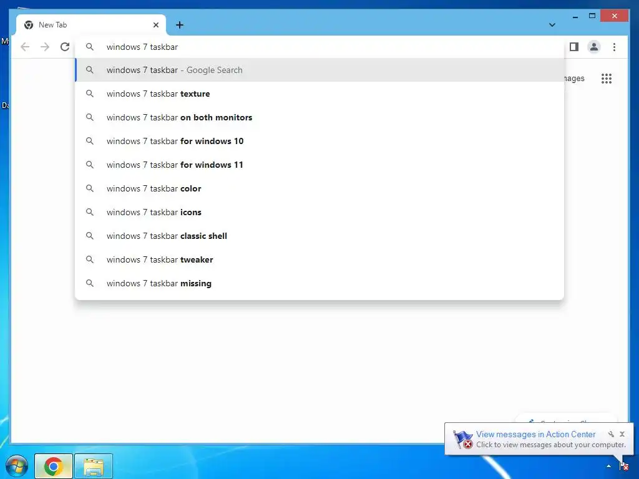Open notification options wrench icon
The width and height of the screenshot is (639, 479).
(x=611, y=434)
